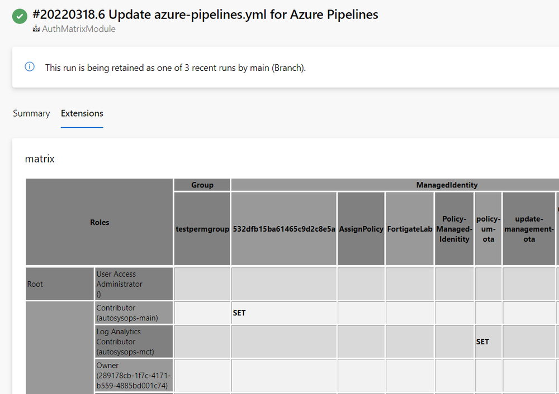Click the policy-um-ota column header
The width and height of the screenshot is (559, 394).
click(488, 229)
